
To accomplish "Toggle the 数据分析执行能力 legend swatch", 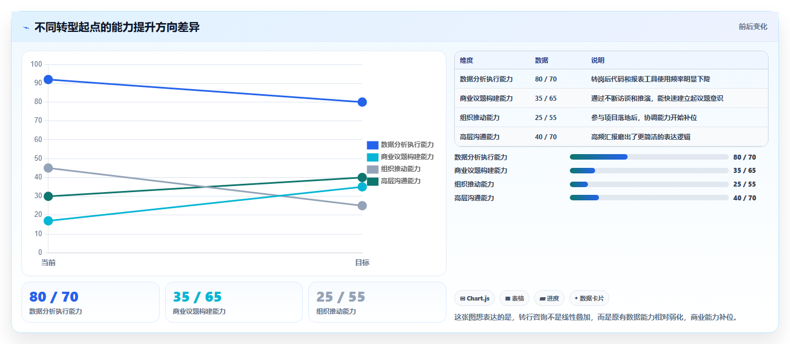I will pos(373,145).
